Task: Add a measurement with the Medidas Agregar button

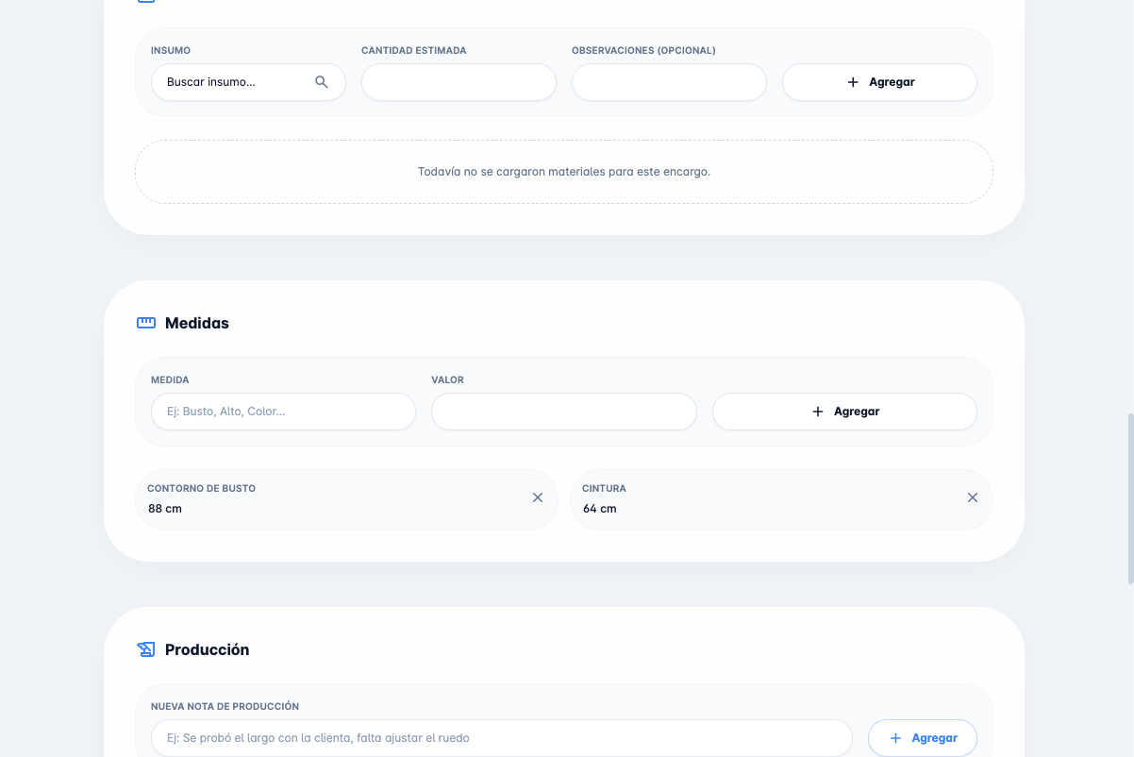Action: tap(844, 412)
